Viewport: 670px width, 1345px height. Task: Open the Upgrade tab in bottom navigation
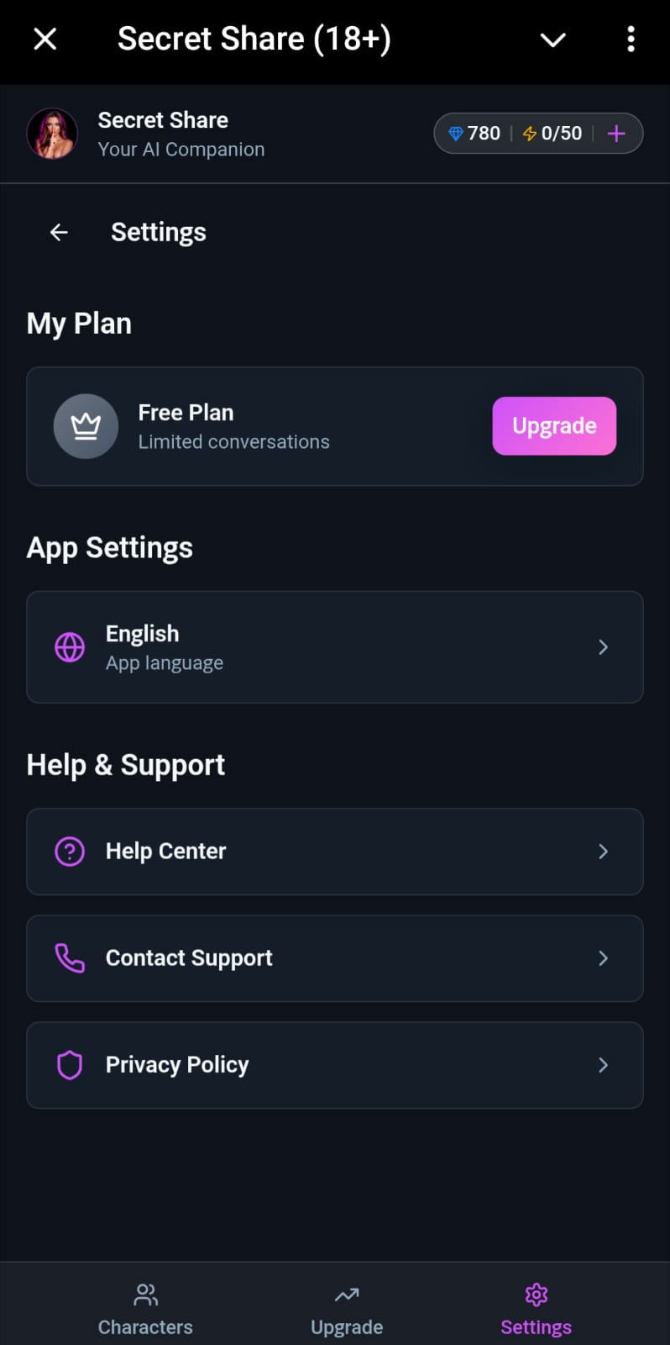347,1309
